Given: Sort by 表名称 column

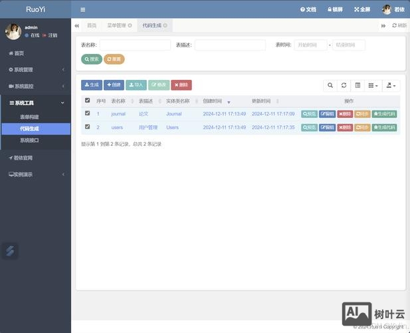Looking at the screenshot, I should (x=122, y=101).
